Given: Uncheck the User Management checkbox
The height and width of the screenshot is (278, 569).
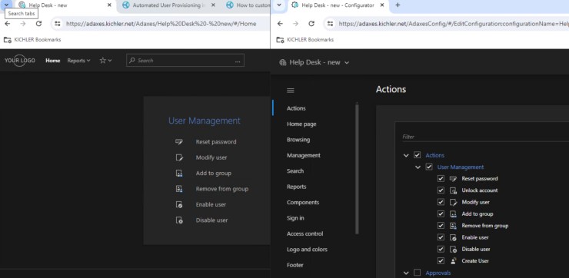Looking at the screenshot, I should (429, 167).
